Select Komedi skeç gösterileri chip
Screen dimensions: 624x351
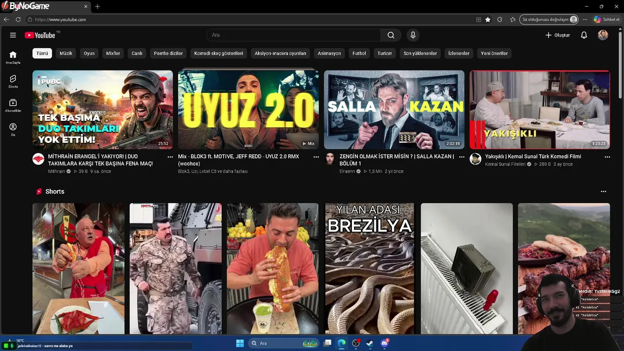coord(218,53)
